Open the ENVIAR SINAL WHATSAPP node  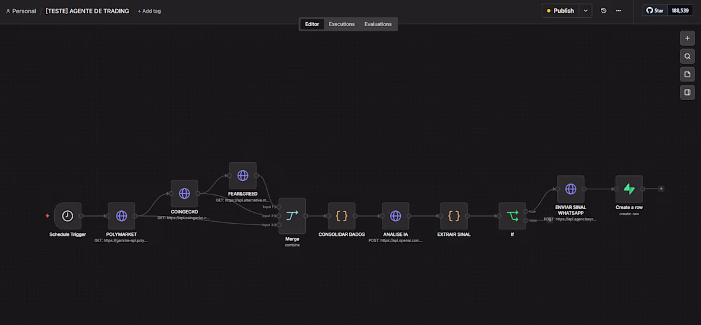[x=570, y=189]
